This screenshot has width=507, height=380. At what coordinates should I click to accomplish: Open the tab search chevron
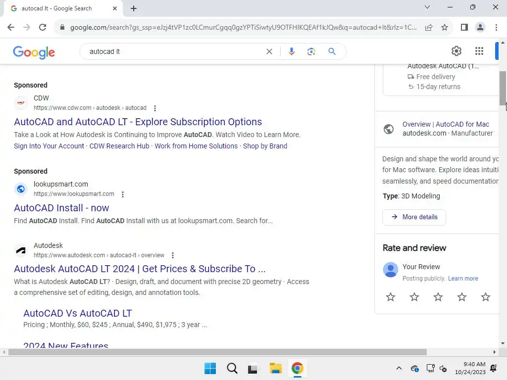(x=427, y=7)
